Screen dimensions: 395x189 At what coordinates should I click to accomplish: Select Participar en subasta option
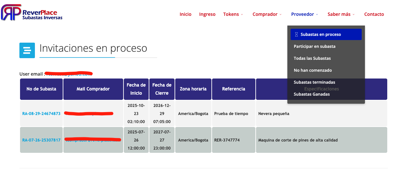point(315,47)
